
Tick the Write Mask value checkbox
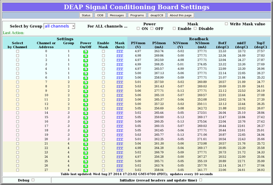(x=226, y=24)
